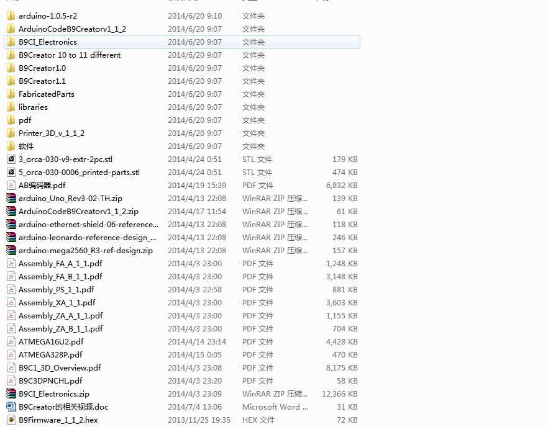The height and width of the screenshot is (427, 548).
Task: Select the file name B9C3DPNCHL.pdf
Action: (50, 380)
